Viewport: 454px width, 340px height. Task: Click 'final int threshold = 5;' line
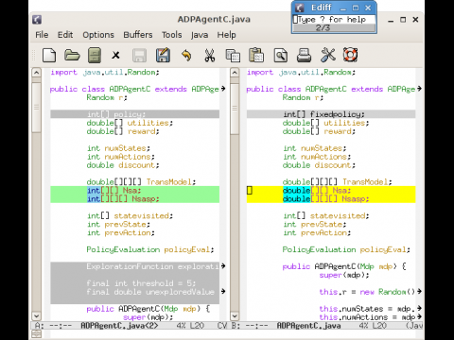click(141, 283)
